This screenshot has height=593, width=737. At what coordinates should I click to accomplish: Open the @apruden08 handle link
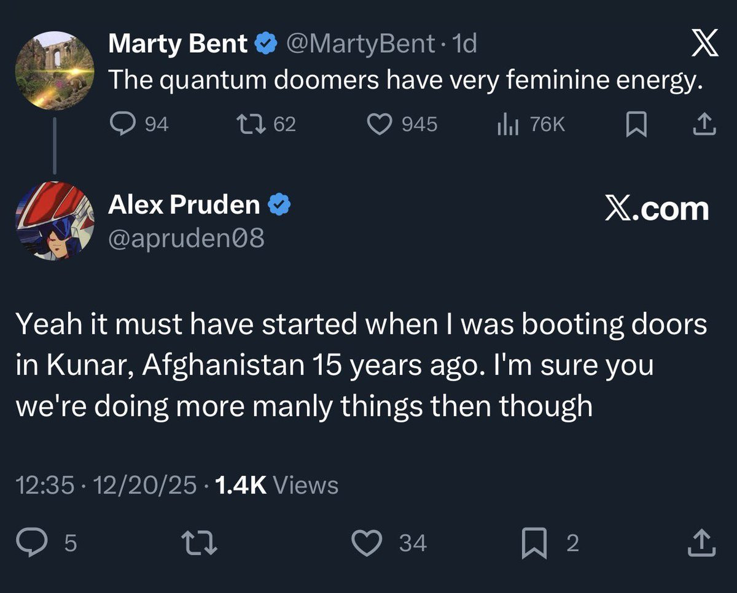pyautogui.click(x=186, y=238)
